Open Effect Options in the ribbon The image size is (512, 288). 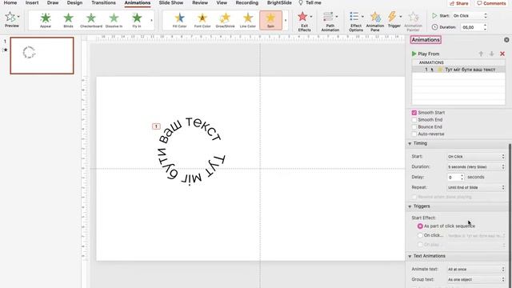coord(356,22)
